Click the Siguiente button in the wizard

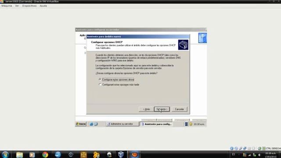click(x=162, y=109)
